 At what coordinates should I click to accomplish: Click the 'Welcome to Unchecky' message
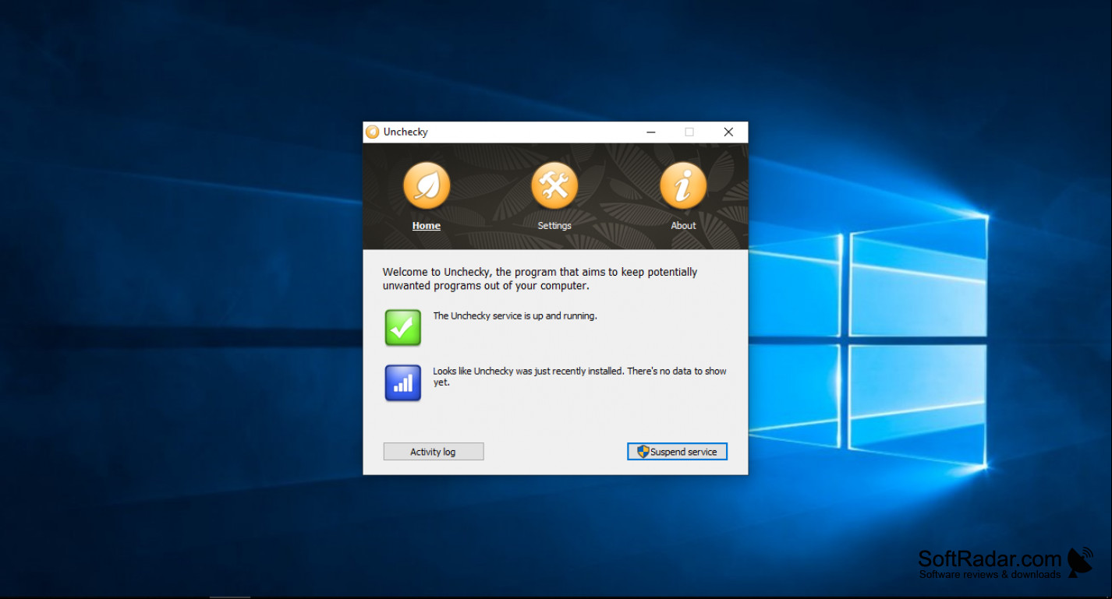pyautogui.click(x=540, y=279)
